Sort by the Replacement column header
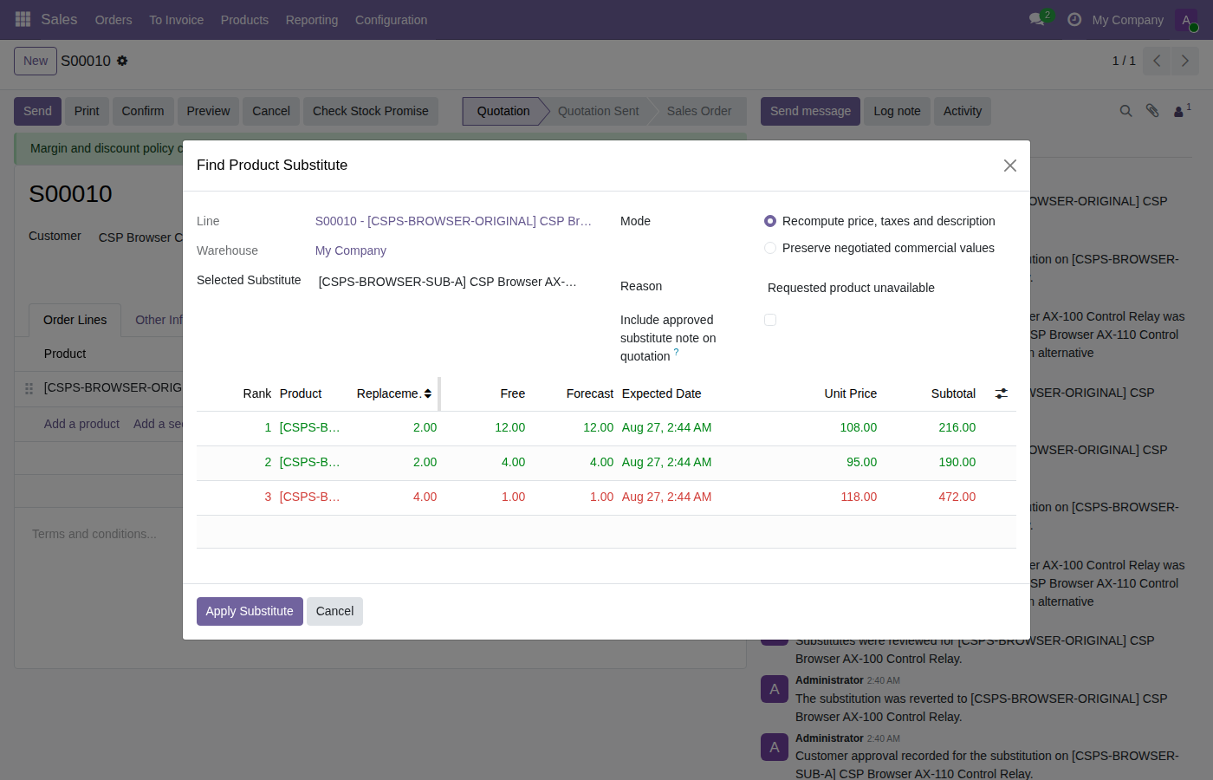 pyautogui.click(x=394, y=393)
